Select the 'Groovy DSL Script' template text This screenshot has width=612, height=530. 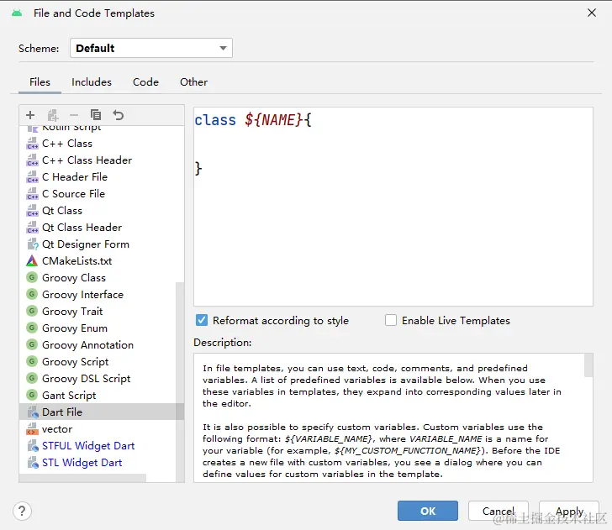87,378
